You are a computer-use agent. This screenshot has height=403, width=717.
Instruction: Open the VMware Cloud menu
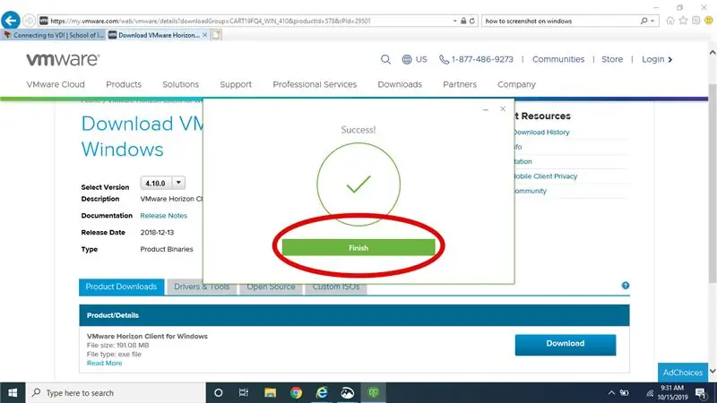click(56, 84)
